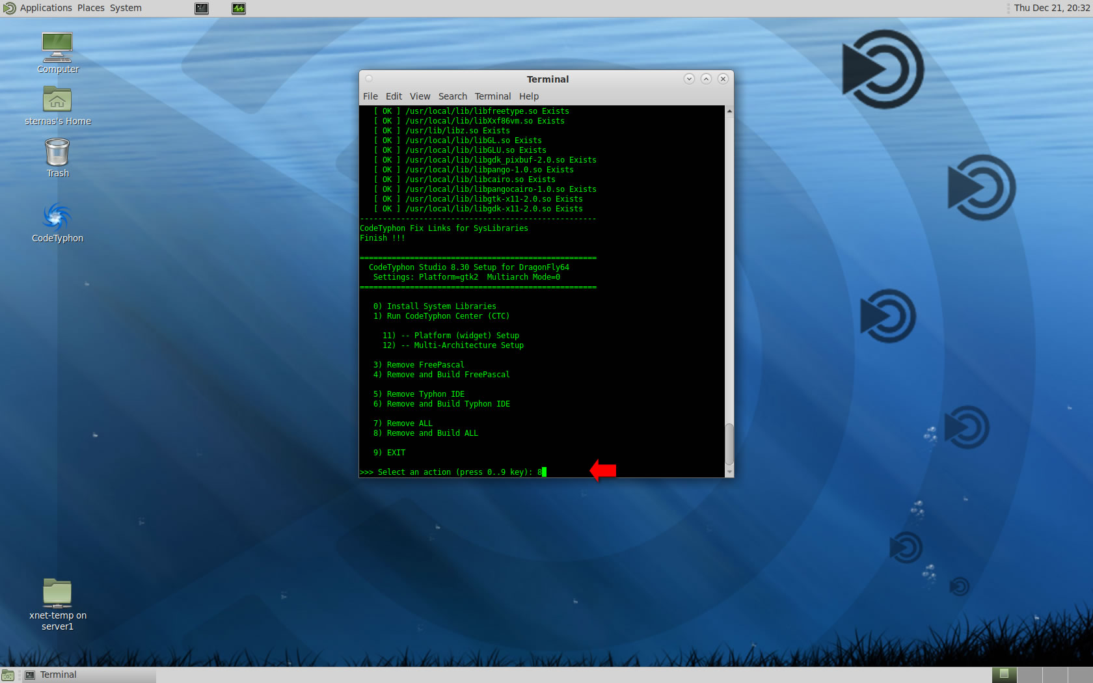Click the Terminal window menu circle button
This screenshot has height=683, width=1093.
coord(369,79)
